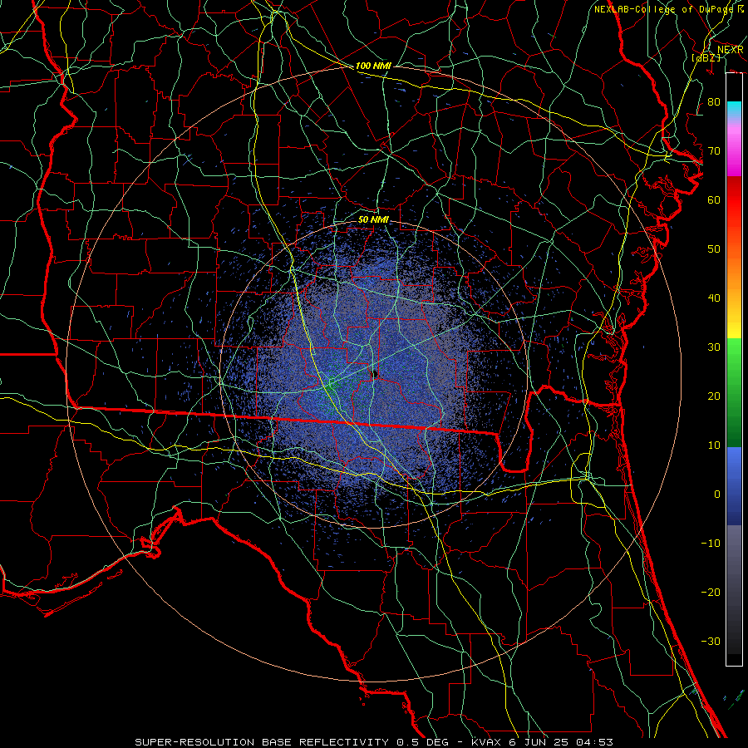This screenshot has height=748, width=748.
Task: Click the NEXLAB-College of DuPage credit text
Action: 668,9
